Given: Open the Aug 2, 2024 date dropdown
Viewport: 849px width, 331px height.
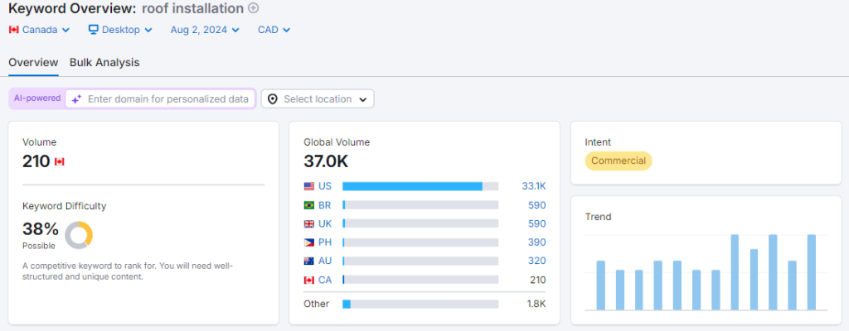Looking at the screenshot, I should click(x=205, y=30).
